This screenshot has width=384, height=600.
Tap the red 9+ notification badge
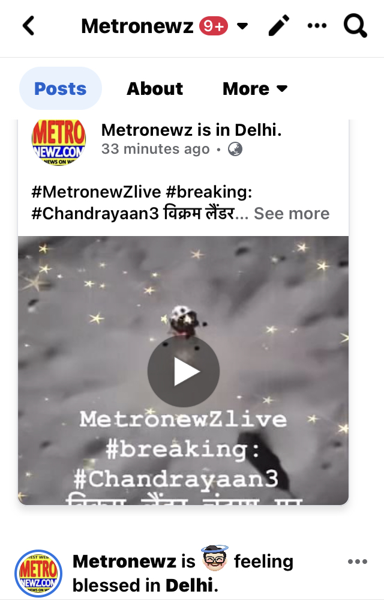click(214, 26)
